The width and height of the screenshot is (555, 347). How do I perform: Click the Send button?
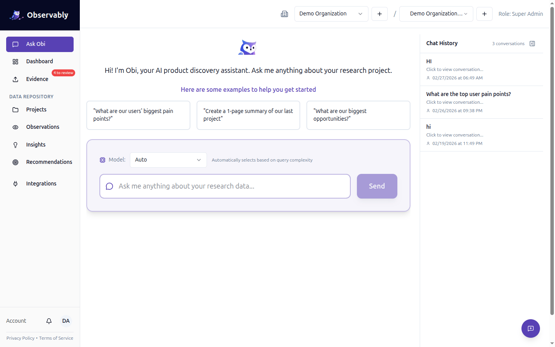[377, 186]
